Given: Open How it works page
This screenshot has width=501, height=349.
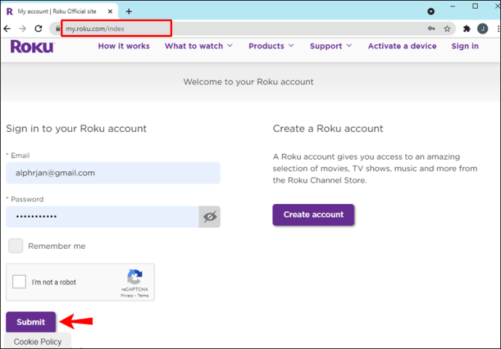Looking at the screenshot, I should coord(123,46).
